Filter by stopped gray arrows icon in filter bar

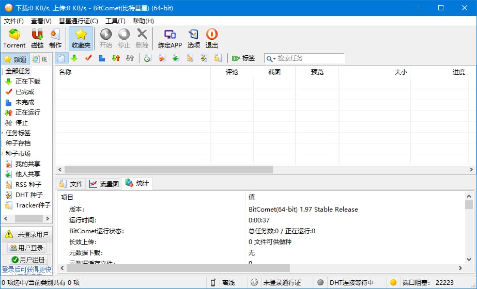(x=130, y=58)
